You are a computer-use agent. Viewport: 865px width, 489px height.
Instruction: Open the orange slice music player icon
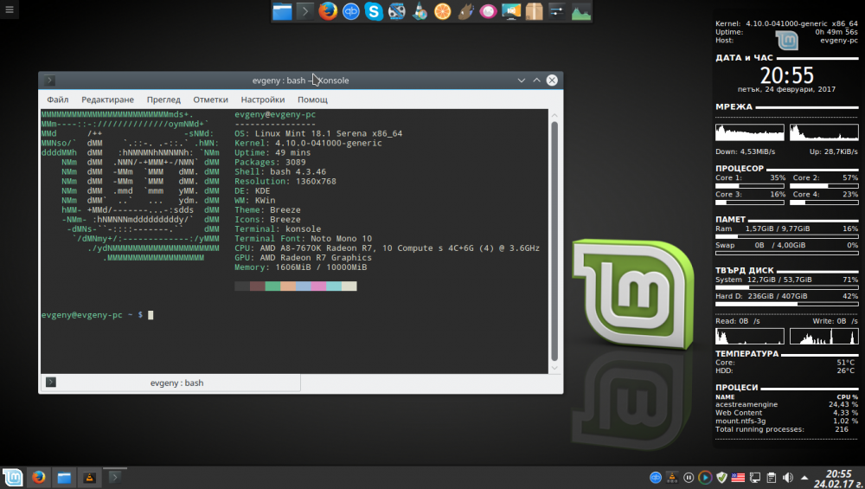tap(442, 11)
